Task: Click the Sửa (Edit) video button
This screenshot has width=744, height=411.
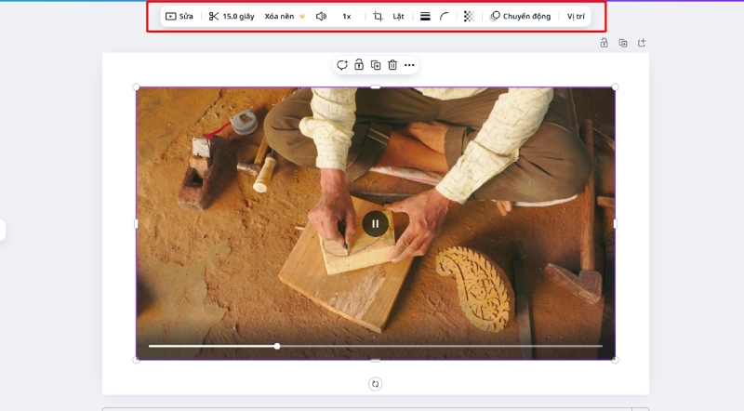Action: point(179,17)
